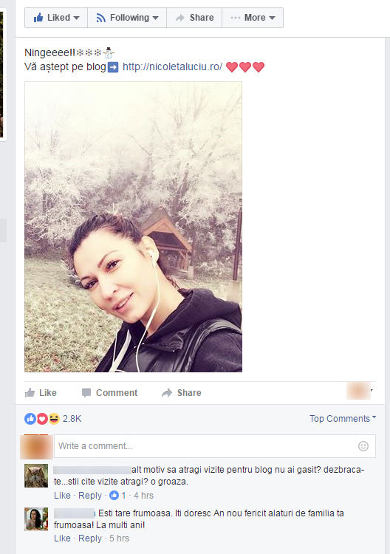The width and height of the screenshot is (390, 554).
Task: Open the 2.8K reactions count
Action: [x=72, y=419]
